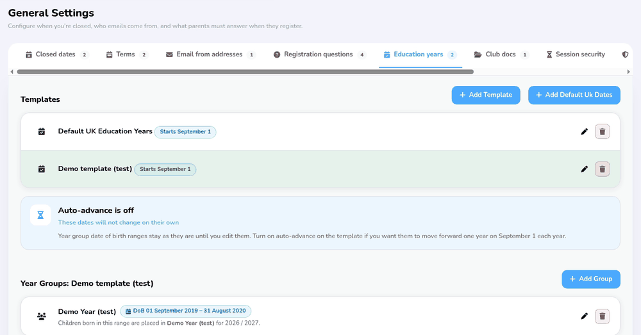Open the Terms tab
This screenshot has height=335, width=641.
coord(127,54)
